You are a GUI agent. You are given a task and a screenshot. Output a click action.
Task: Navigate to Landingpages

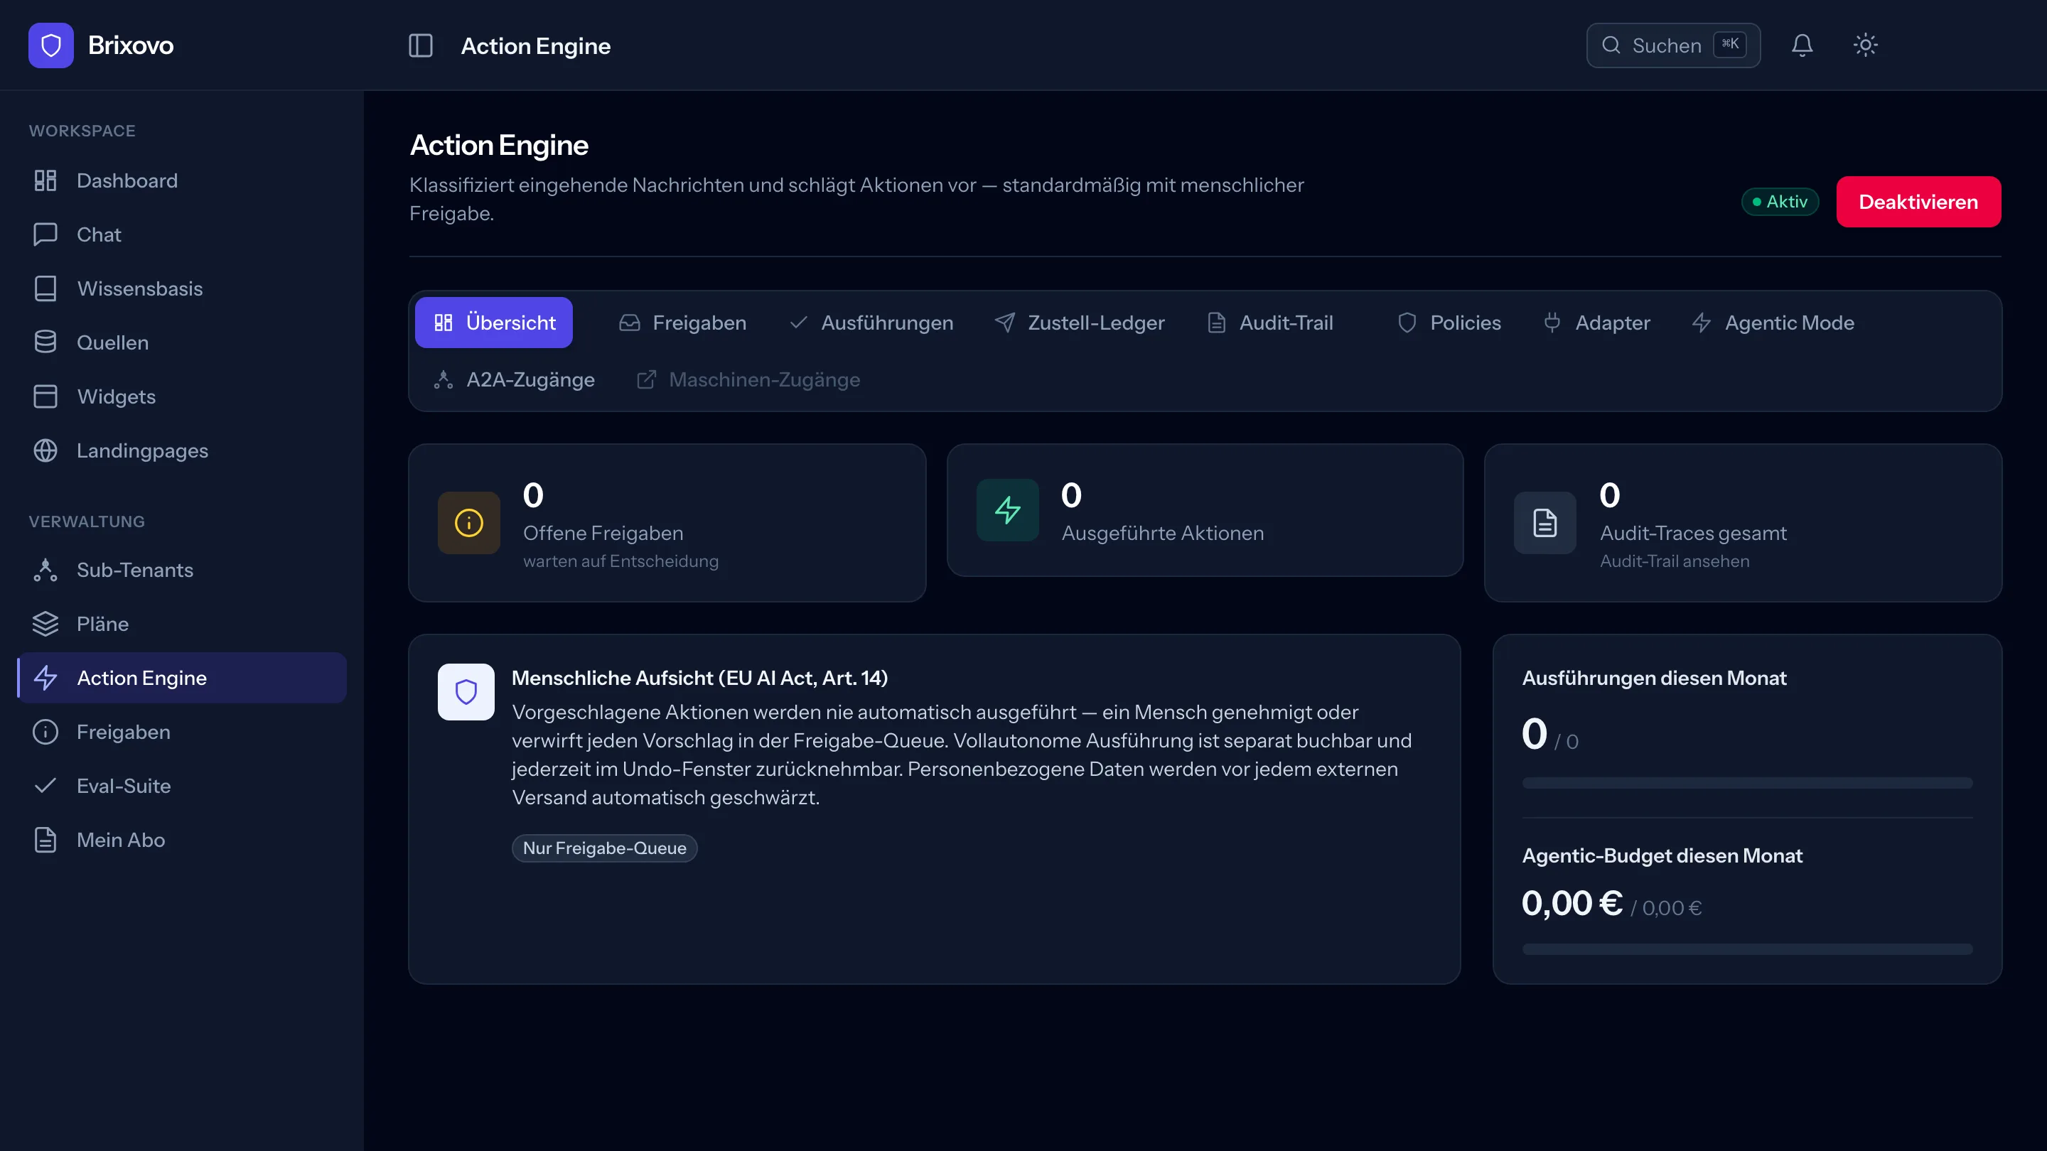[182, 450]
